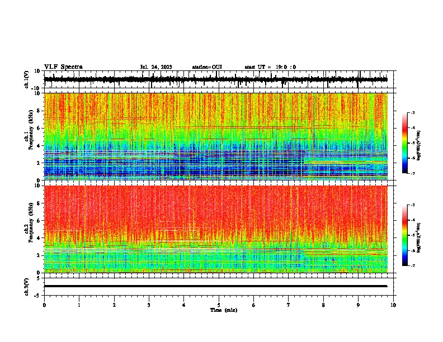Click time axis tick label "7"
This screenshot has height=342, width=443.
[x=289, y=305]
